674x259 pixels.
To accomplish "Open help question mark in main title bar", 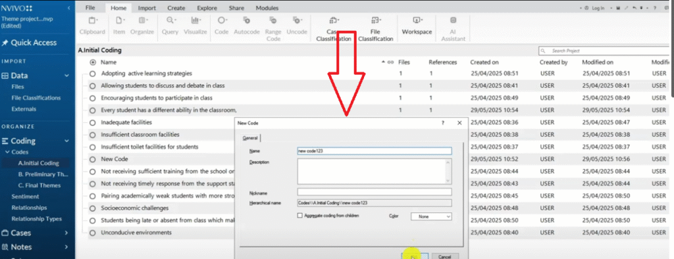I will (x=655, y=8).
